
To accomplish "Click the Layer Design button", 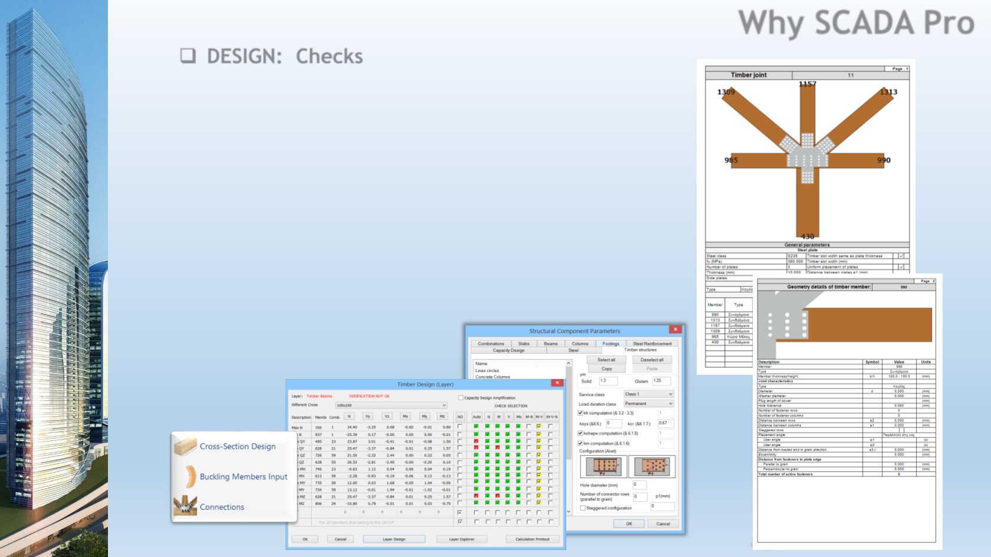I will point(394,539).
